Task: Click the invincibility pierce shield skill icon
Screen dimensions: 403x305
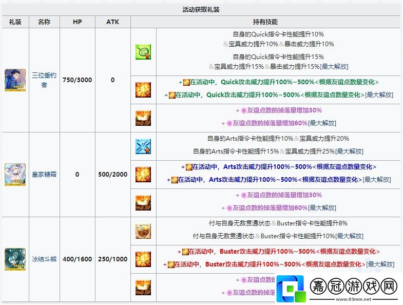Action: point(143,231)
